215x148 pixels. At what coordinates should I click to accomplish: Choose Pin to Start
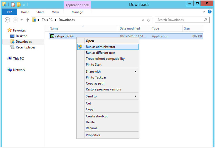[x=108, y=65]
